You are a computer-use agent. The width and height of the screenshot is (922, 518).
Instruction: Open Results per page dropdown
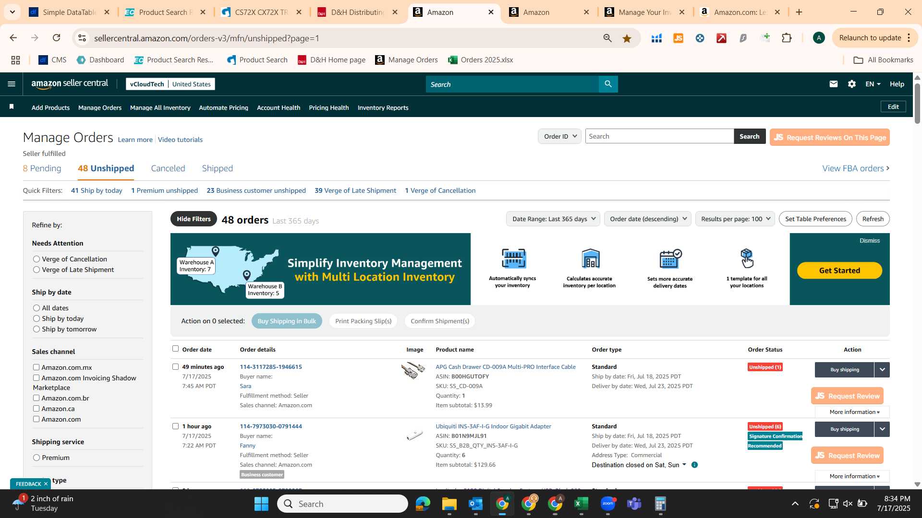pos(735,219)
